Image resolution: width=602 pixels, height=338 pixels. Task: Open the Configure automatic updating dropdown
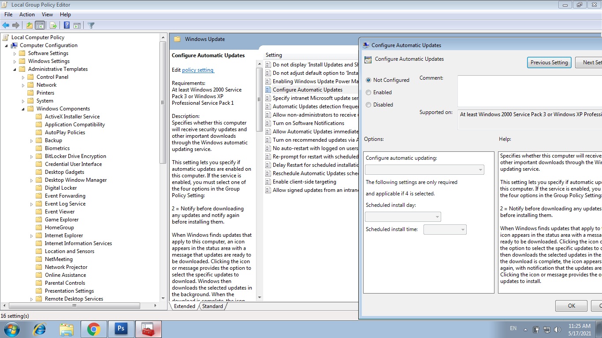coord(424,169)
